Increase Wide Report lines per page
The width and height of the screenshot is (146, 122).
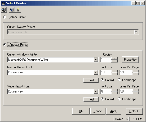coord(135,90)
